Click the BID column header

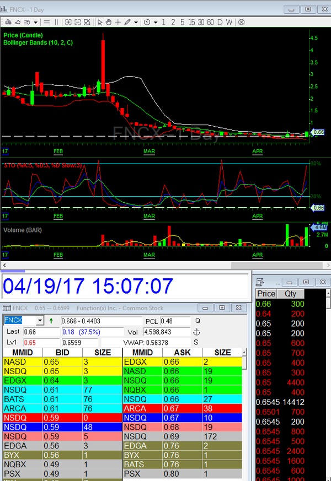pos(62,352)
